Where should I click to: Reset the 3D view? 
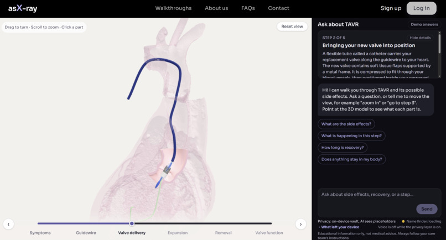coord(292,27)
